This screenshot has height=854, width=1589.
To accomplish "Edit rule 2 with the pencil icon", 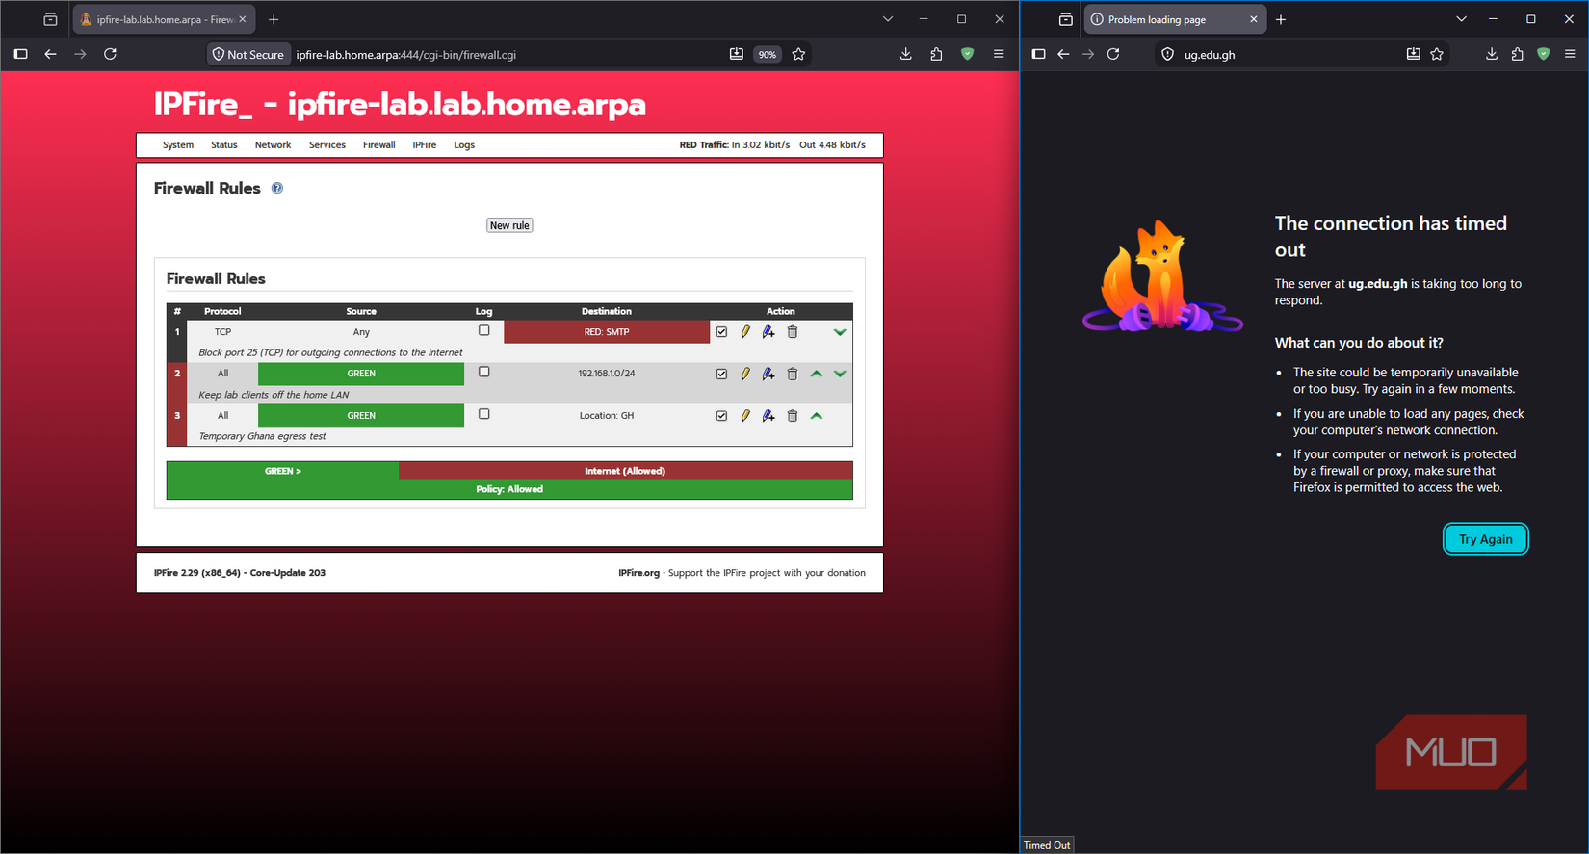I will point(745,374).
